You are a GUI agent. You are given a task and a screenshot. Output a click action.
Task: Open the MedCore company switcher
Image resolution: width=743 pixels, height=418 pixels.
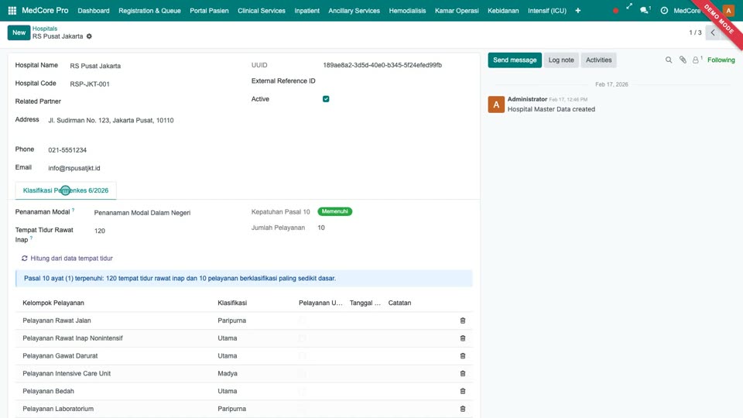coord(687,10)
